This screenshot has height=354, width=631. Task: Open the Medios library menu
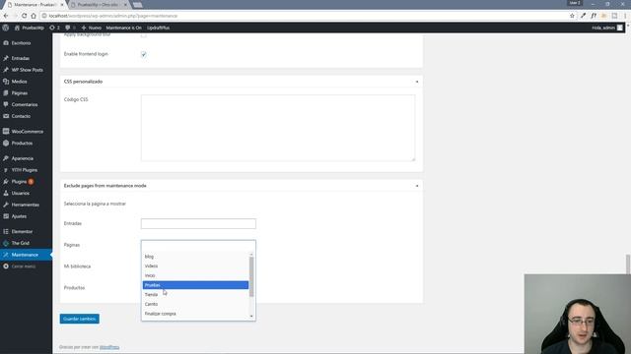pos(19,82)
